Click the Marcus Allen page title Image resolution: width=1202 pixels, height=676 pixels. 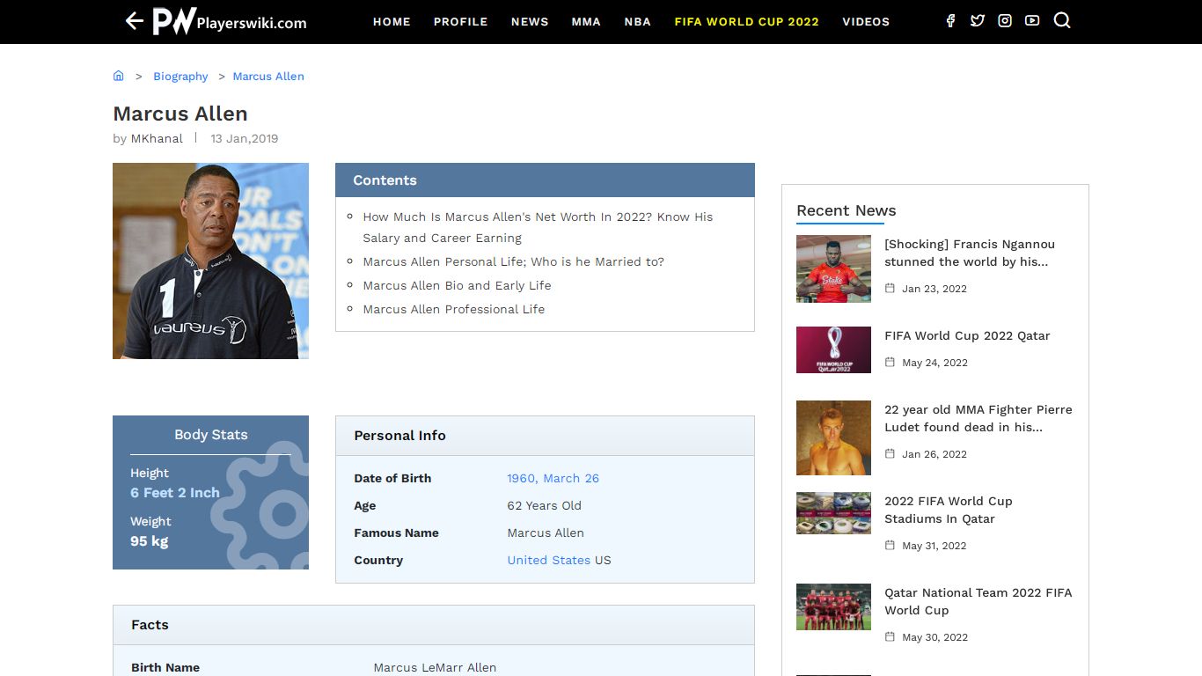coord(180,114)
